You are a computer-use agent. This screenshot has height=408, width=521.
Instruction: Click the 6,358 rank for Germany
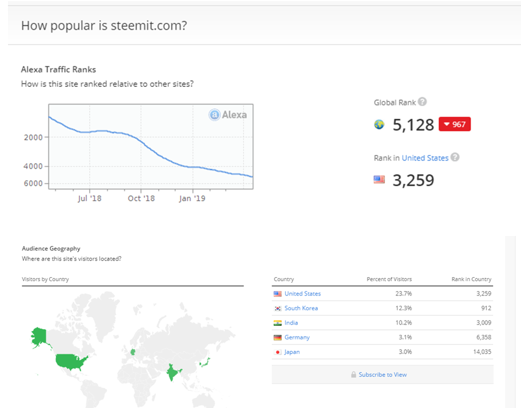(x=484, y=337)
